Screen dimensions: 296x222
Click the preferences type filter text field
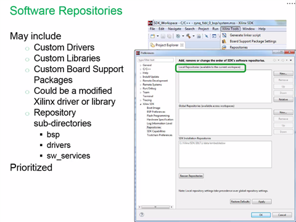tap(155, 60)
